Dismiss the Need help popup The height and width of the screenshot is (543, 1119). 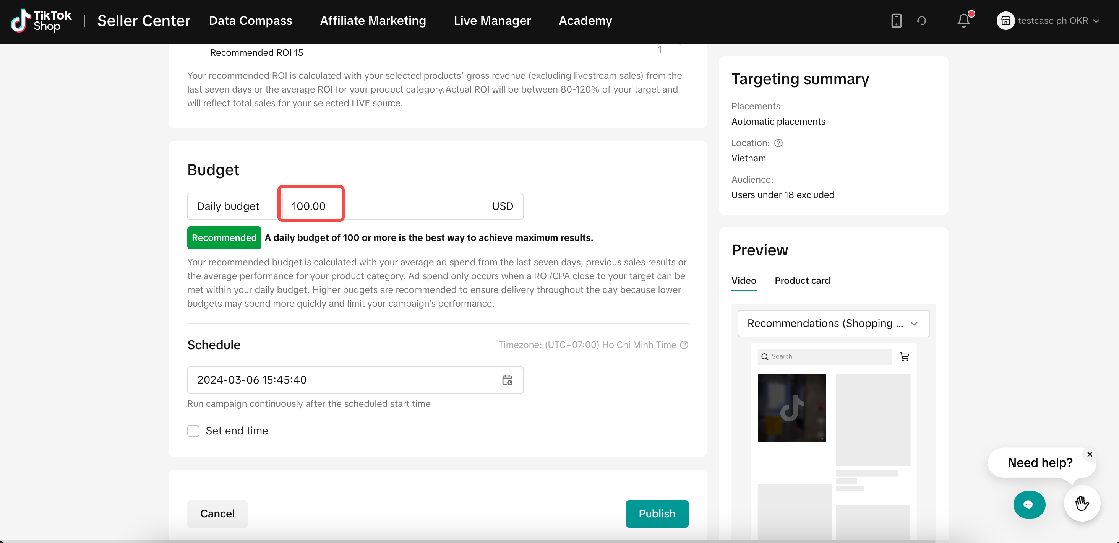pyautogui.click(x=1090, y=454)
